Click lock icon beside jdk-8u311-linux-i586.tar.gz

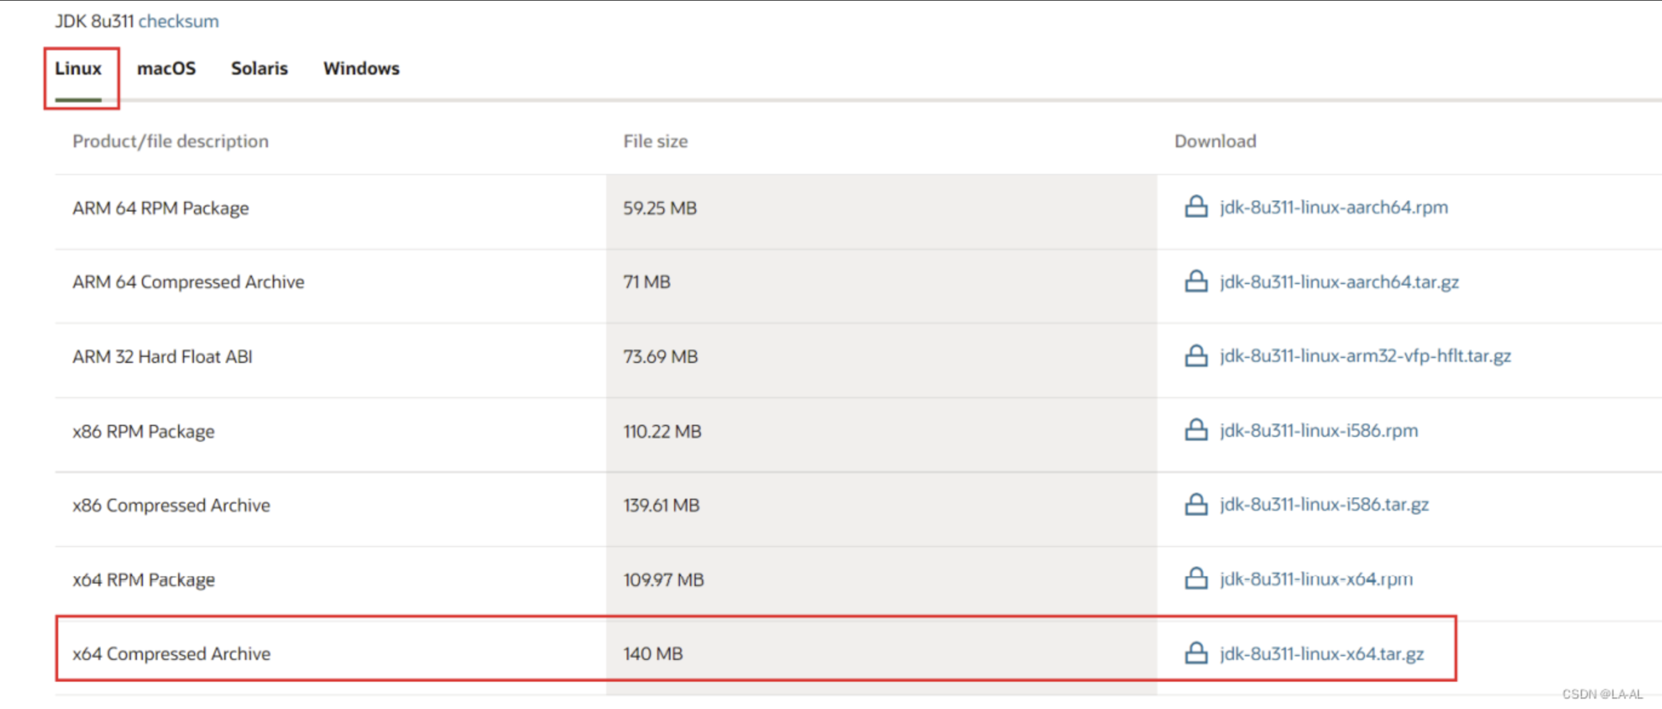pos(1195,504)
